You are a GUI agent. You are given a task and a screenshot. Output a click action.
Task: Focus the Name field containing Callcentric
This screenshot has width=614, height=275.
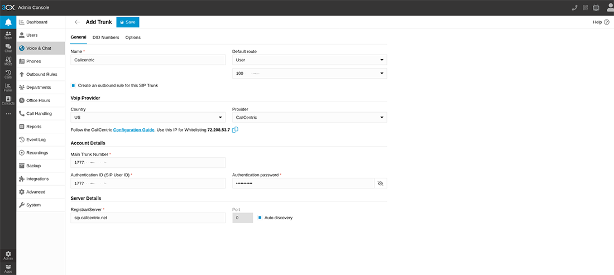point(148,60)
